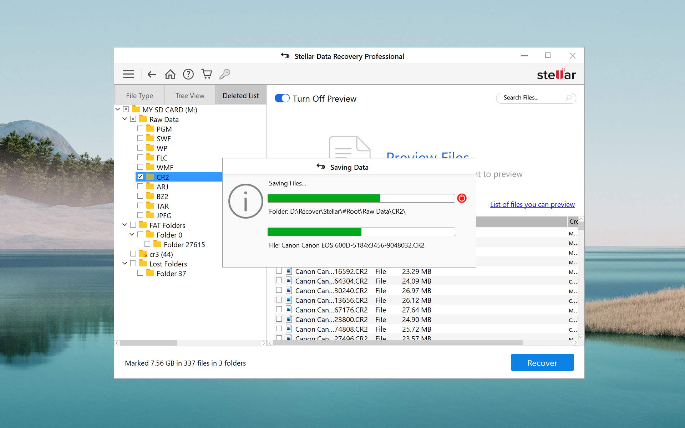Select the Deleted List tab
This screenshot has height=428, width=685.
pos(241,95)
